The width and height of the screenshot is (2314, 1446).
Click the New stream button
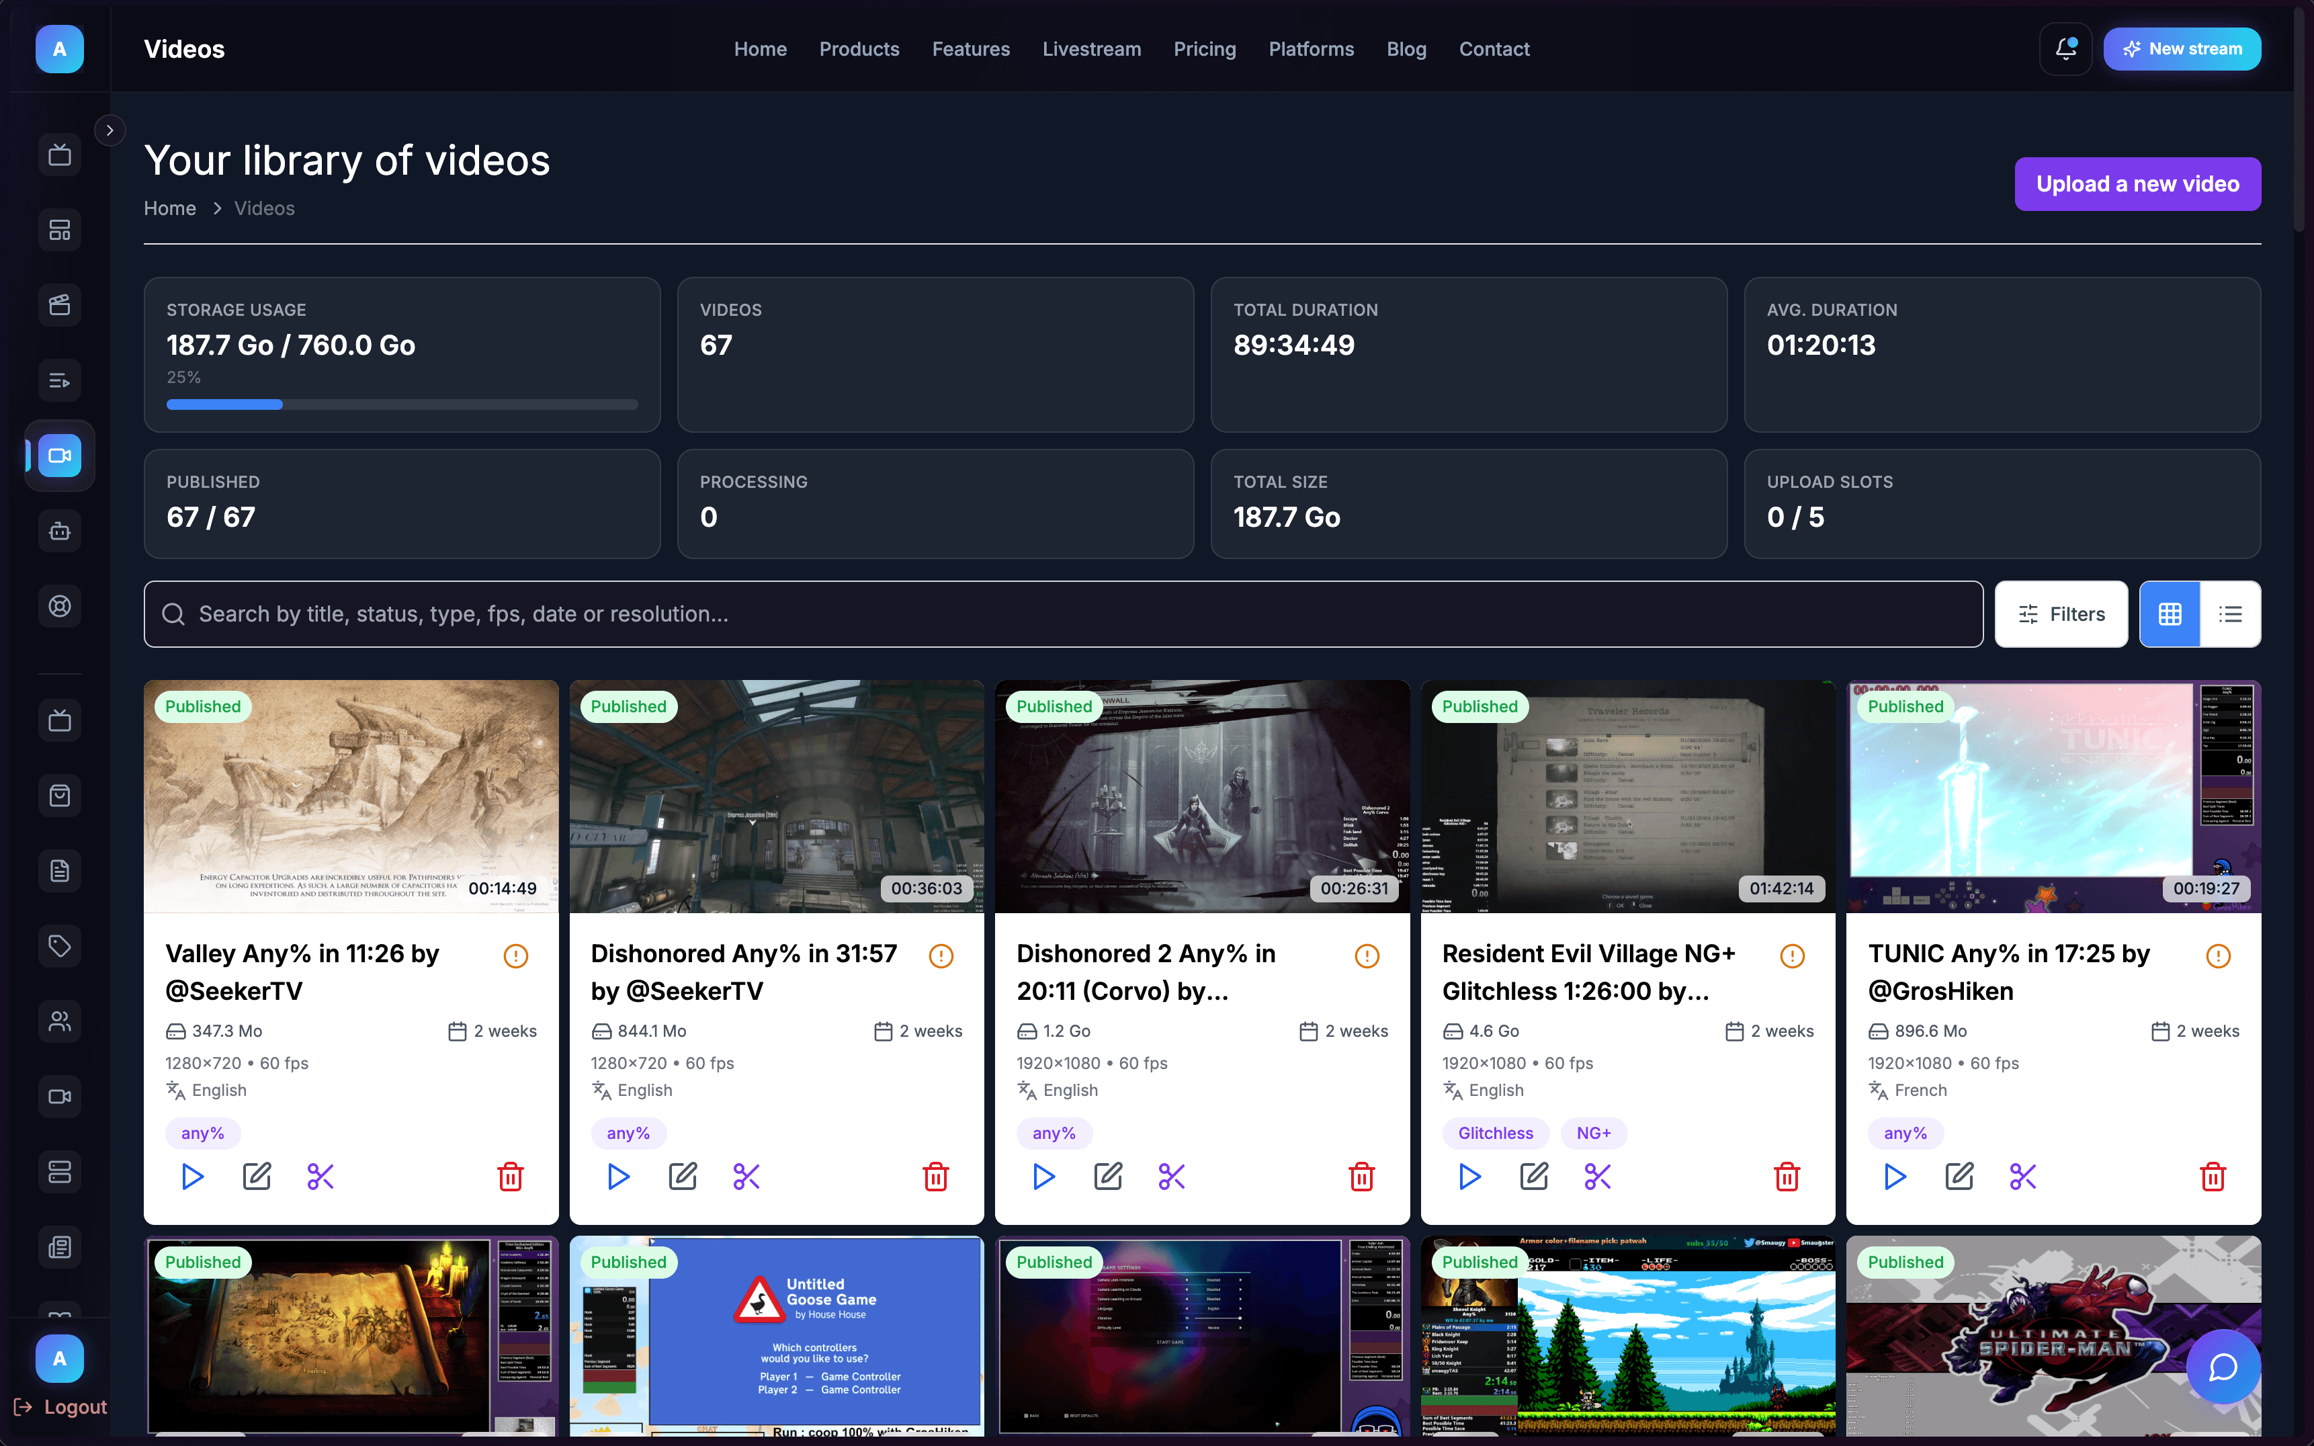coord(2182,49)
